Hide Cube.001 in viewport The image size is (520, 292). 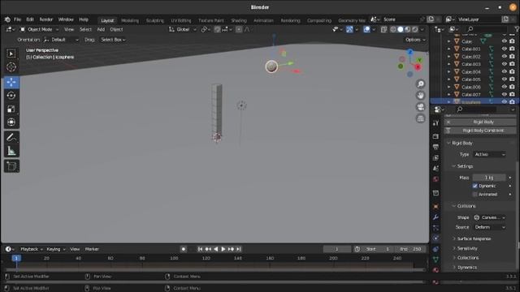point(504,49)
